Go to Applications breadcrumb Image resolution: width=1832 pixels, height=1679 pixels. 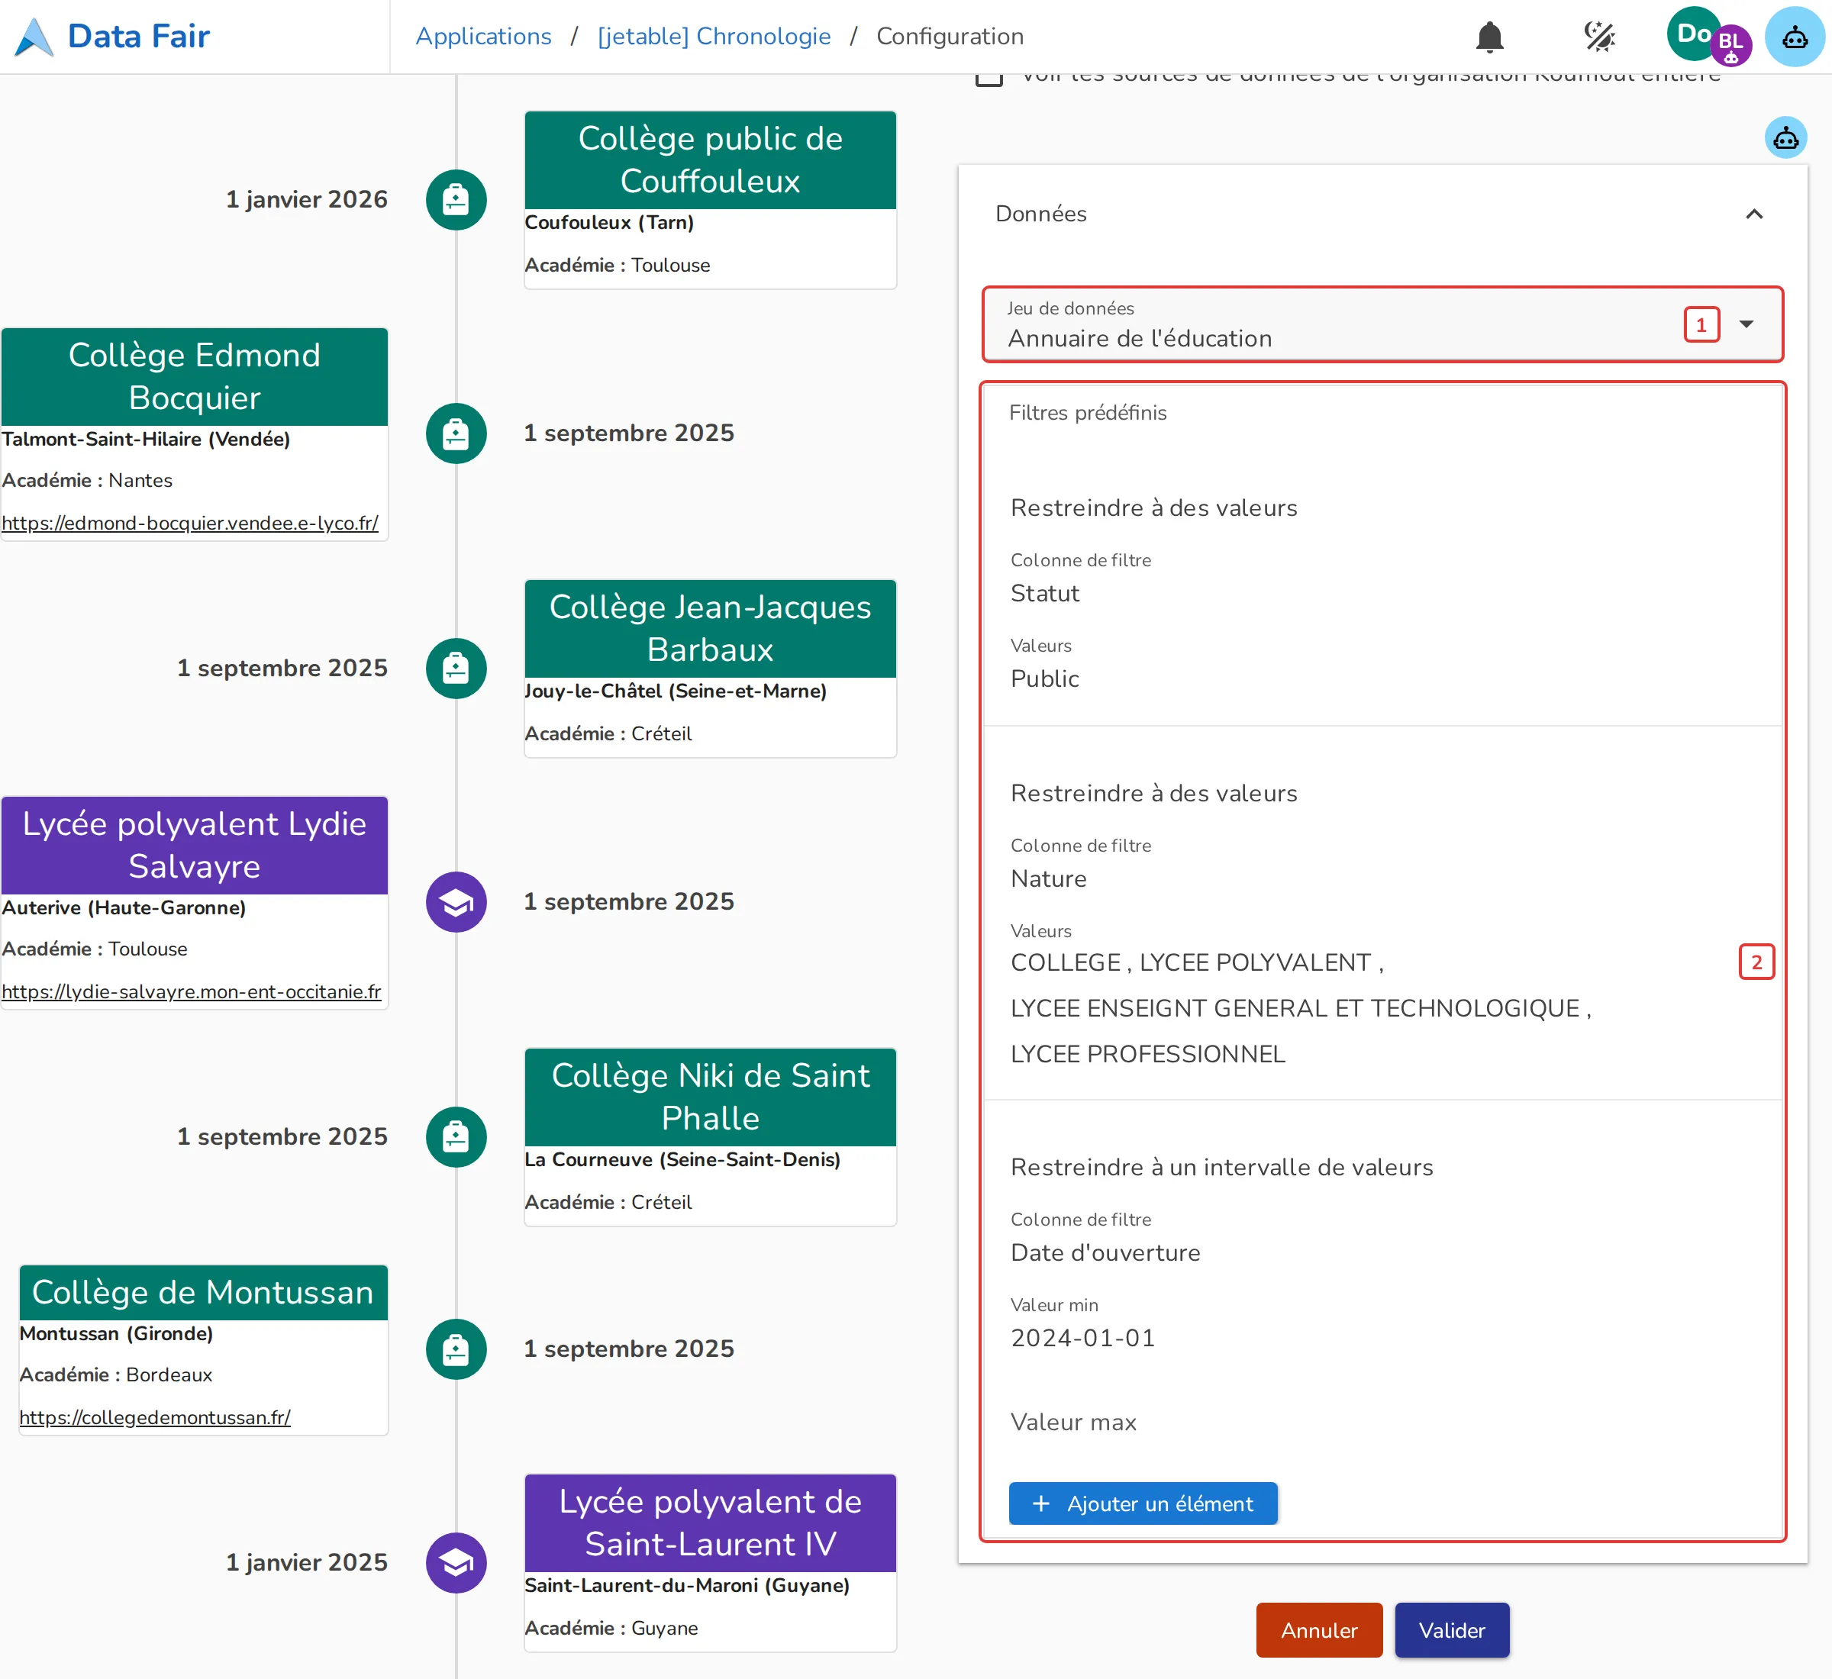tap(483, 37)
